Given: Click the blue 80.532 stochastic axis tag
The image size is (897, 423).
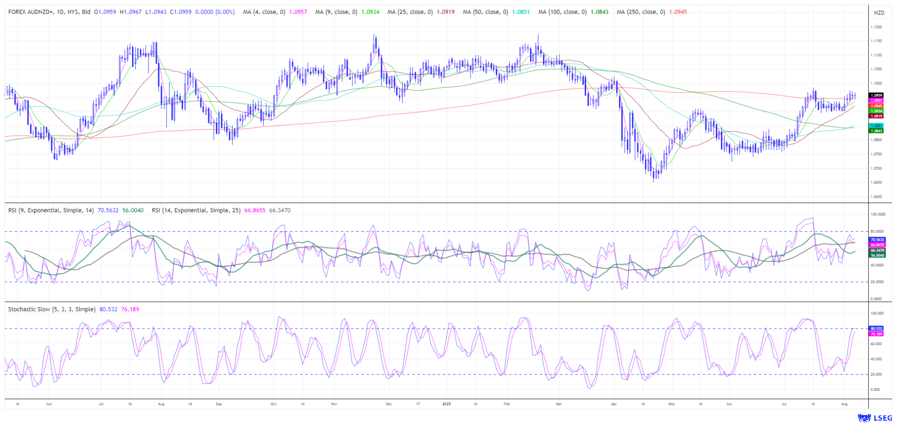Looking at the screenshot, I should (876, 329).
